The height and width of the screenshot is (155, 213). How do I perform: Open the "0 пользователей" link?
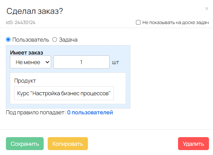point(90,112)
